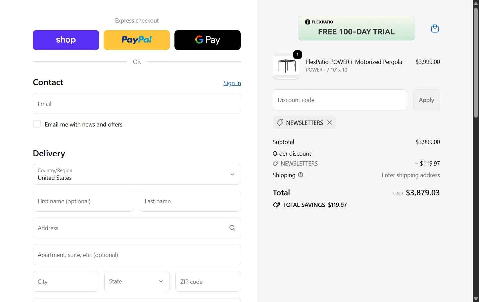This screenshot has height=302, width=479.
Task: Focus the Email input field
Action: tap(137, 104)
